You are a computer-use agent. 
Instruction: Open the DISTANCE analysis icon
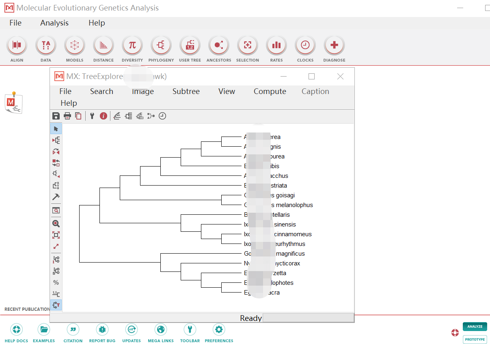click(104, 45)
